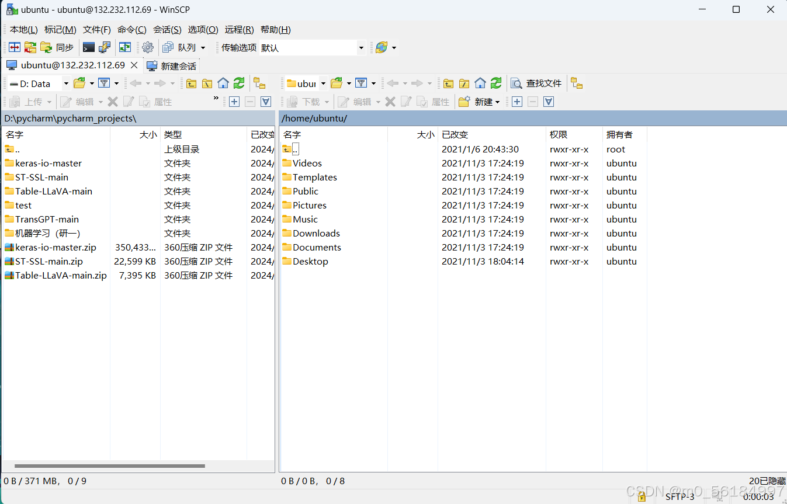The image size is (787, 504).
Task: Click local panel select files plus icon
Action: click(x=234, y=102)
